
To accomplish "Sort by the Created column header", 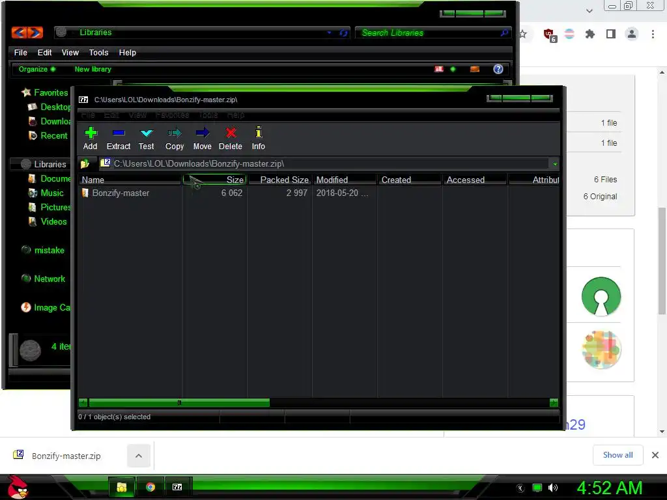I will click(x=410, y=180).
